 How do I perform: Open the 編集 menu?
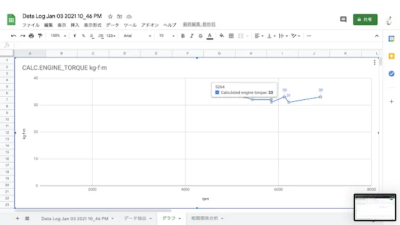coord(48,25)
